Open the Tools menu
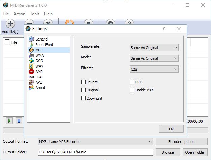 pos(35,14)
